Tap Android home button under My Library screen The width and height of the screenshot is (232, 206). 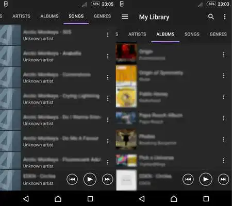(174, 199)
